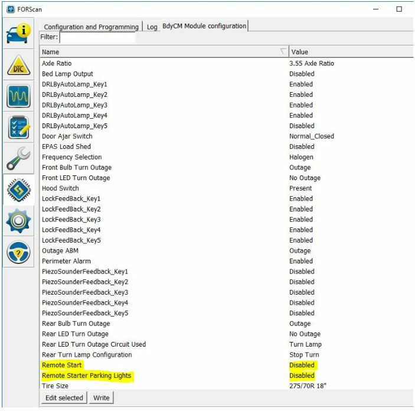Click the Value column header
415x411 pixels.
[351, 51]
